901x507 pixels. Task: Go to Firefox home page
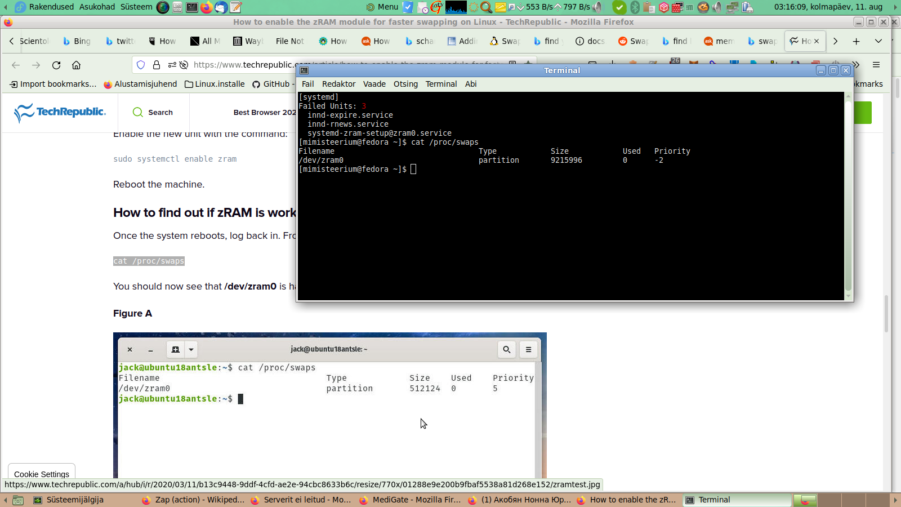77,65
